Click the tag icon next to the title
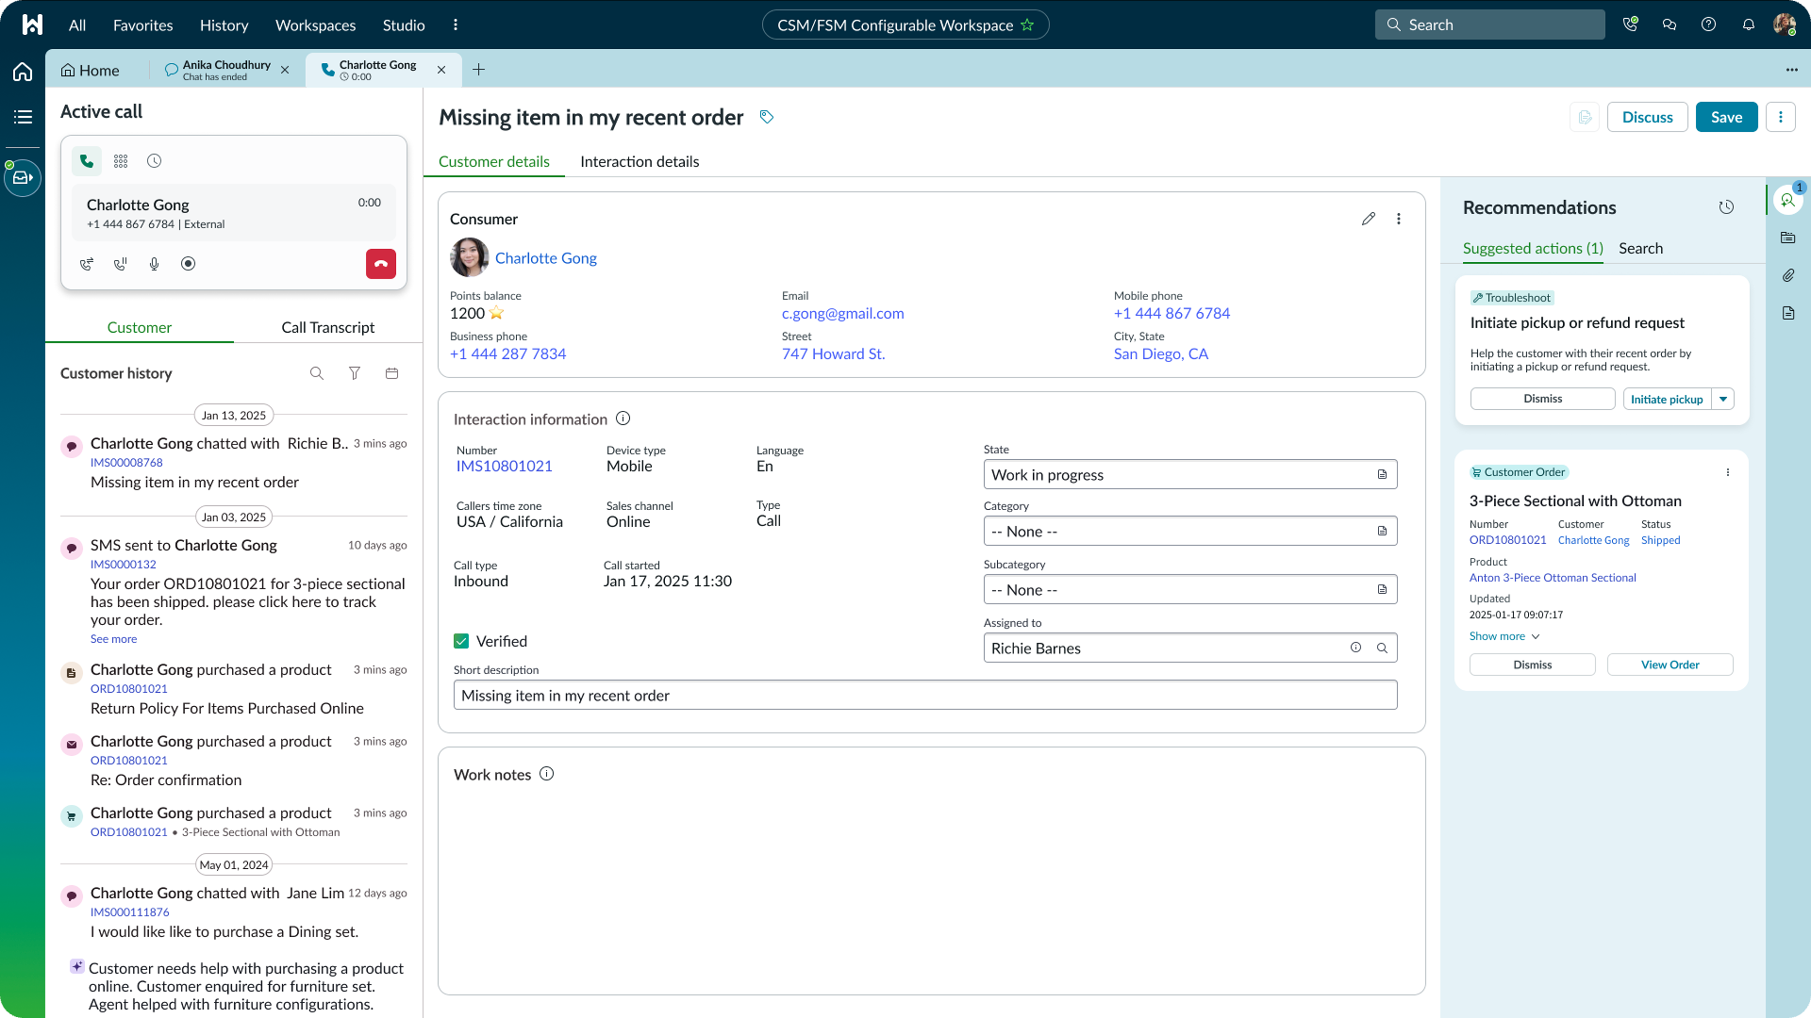Viewport: 1811px width, 1018px height. pyautogui.click(x=767, y=117)
